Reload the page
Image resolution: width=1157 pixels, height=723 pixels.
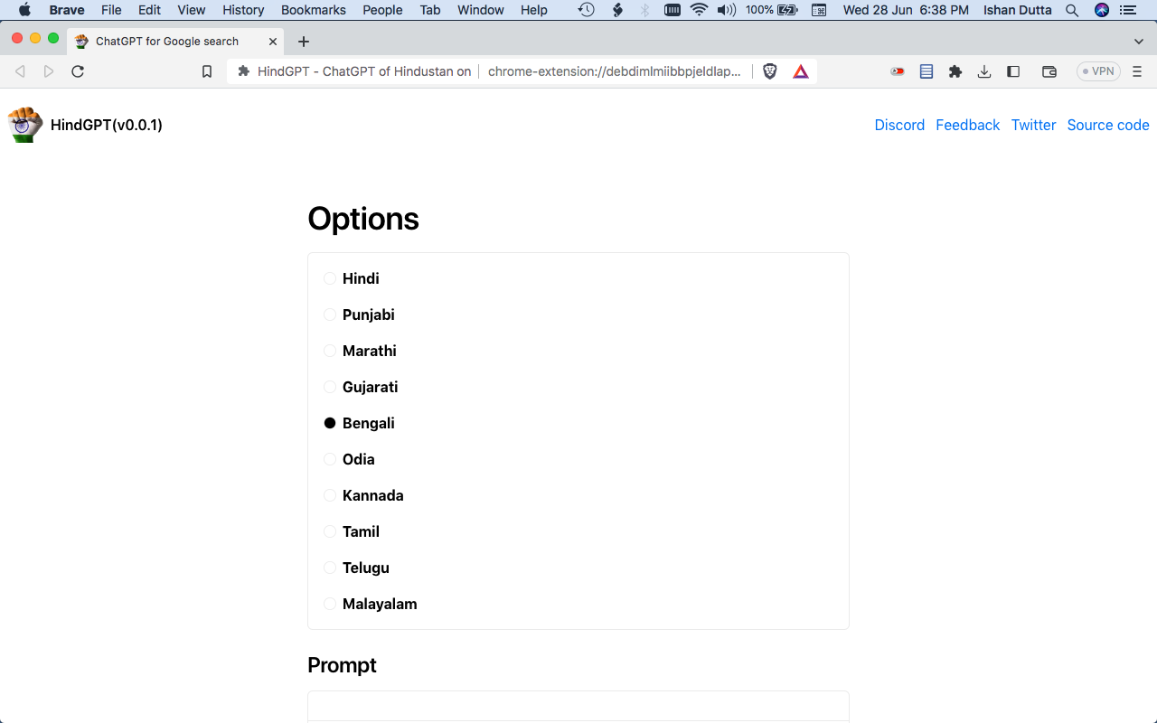coord(78,71)
